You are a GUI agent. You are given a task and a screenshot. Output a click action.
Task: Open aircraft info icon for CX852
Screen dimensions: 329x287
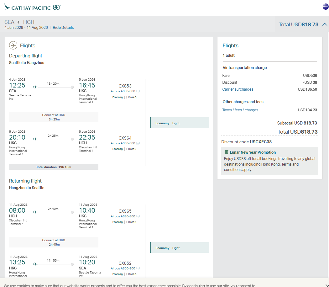tap(138, 268)
